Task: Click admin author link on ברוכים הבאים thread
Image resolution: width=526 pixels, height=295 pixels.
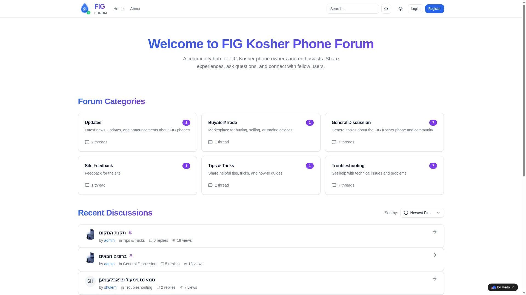Action: pyautogui.click(x=109, y=264)
